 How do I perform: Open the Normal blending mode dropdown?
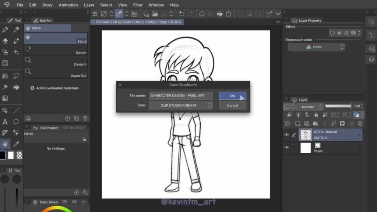click(310, 107)
